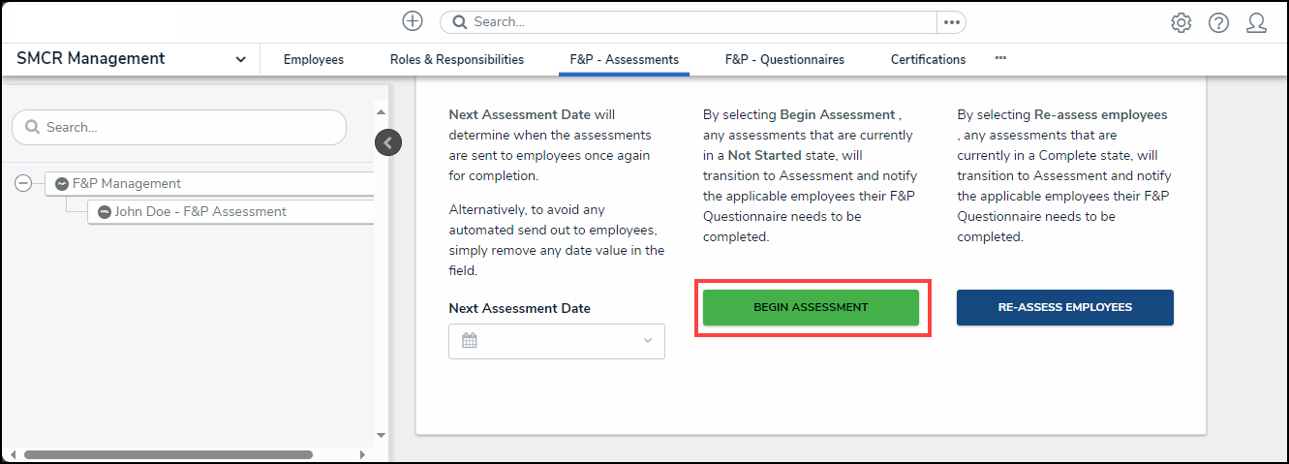The image size is (1289, 464).
Task: Show more tabs via ellipsis menu
Action: coord(1000,58)
